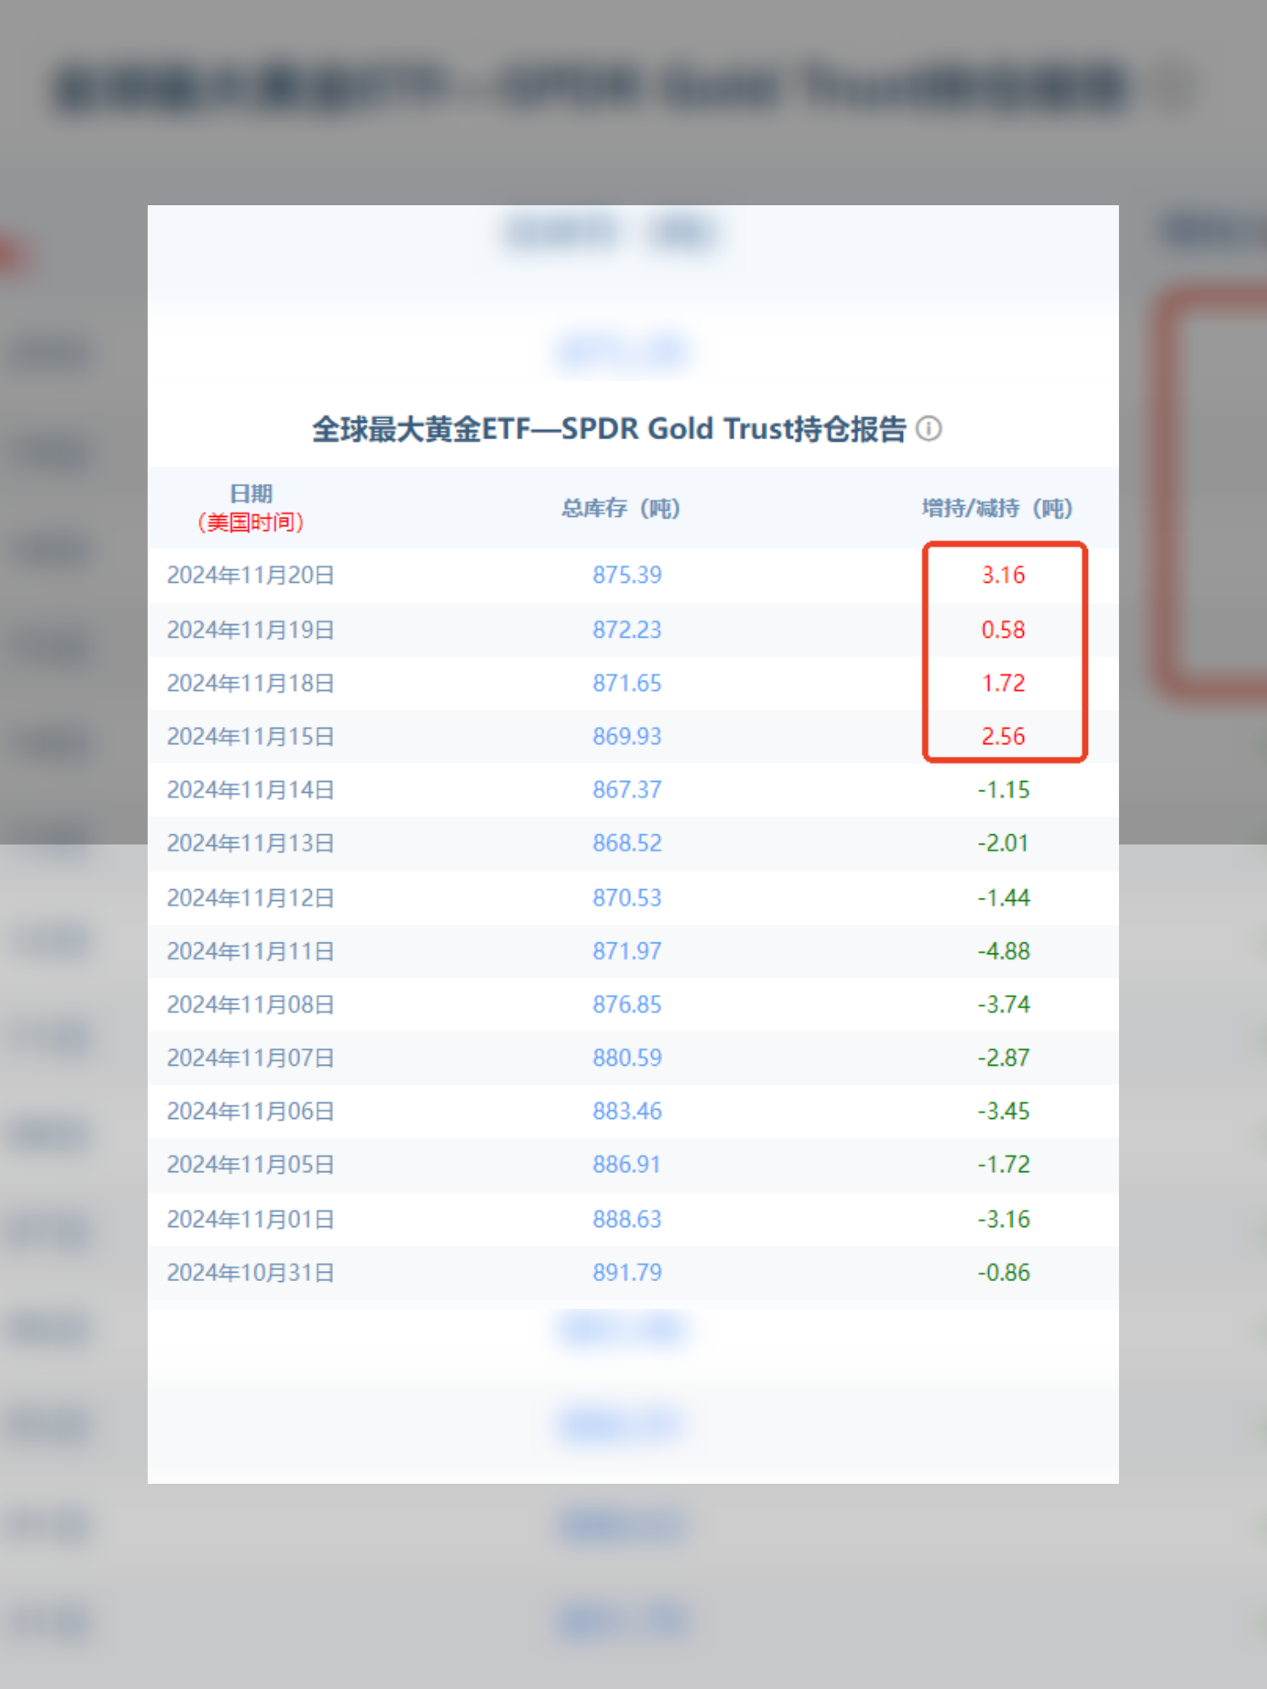The width and height of the screenshot is (1267, 1689).
Task: Select inventory value 875.39
Action: 627,575
